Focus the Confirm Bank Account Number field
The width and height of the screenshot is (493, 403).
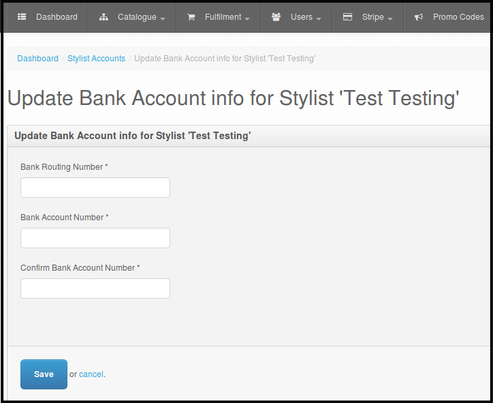coord(95,288)
